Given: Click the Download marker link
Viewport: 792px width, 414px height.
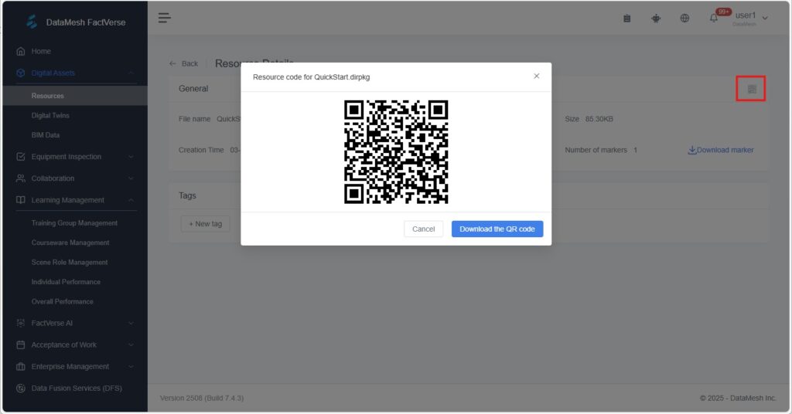Looking at the screenshot, I should click(720, 150).
